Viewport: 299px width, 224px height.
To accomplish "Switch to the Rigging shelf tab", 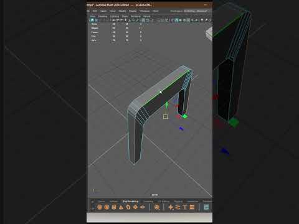I will point(178,202).
